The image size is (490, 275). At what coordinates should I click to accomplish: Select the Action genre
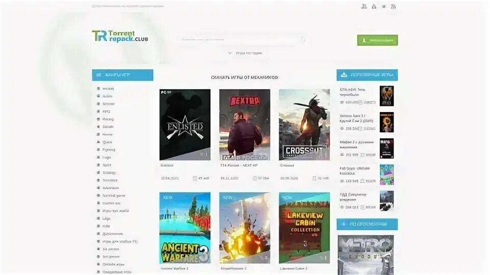(x=107, y=96)
